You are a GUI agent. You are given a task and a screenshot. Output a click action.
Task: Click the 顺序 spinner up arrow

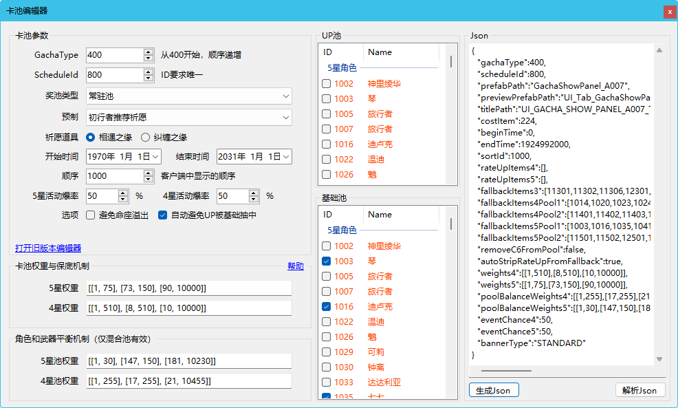click(149, 173)
